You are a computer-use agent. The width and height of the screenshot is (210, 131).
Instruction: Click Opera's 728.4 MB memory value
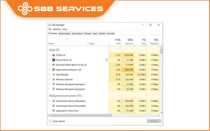coord(129,70)
